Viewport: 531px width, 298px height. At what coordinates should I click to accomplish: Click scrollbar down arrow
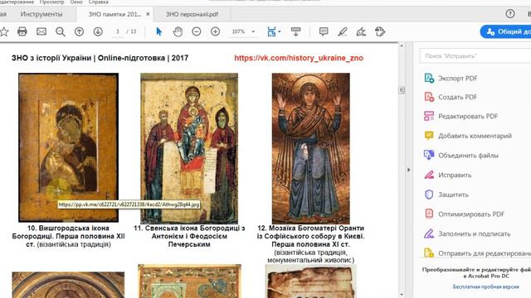[x=402, y=295]
